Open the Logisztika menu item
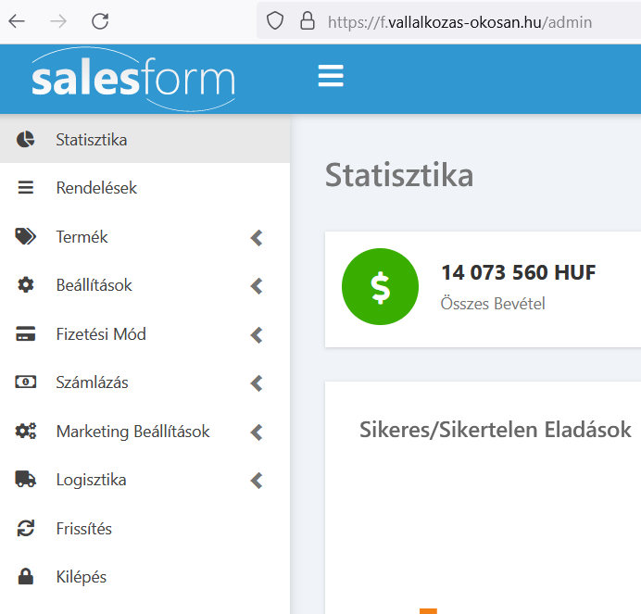Viewport: 641px width, 614px height. 145,479
